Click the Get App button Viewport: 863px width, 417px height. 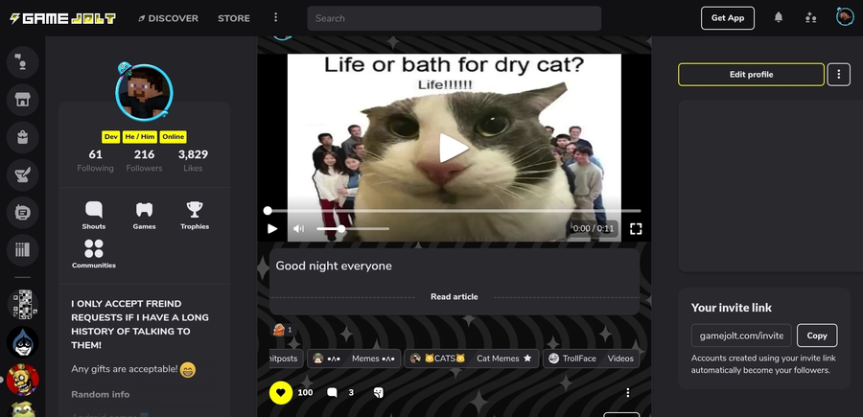[728, 18]
